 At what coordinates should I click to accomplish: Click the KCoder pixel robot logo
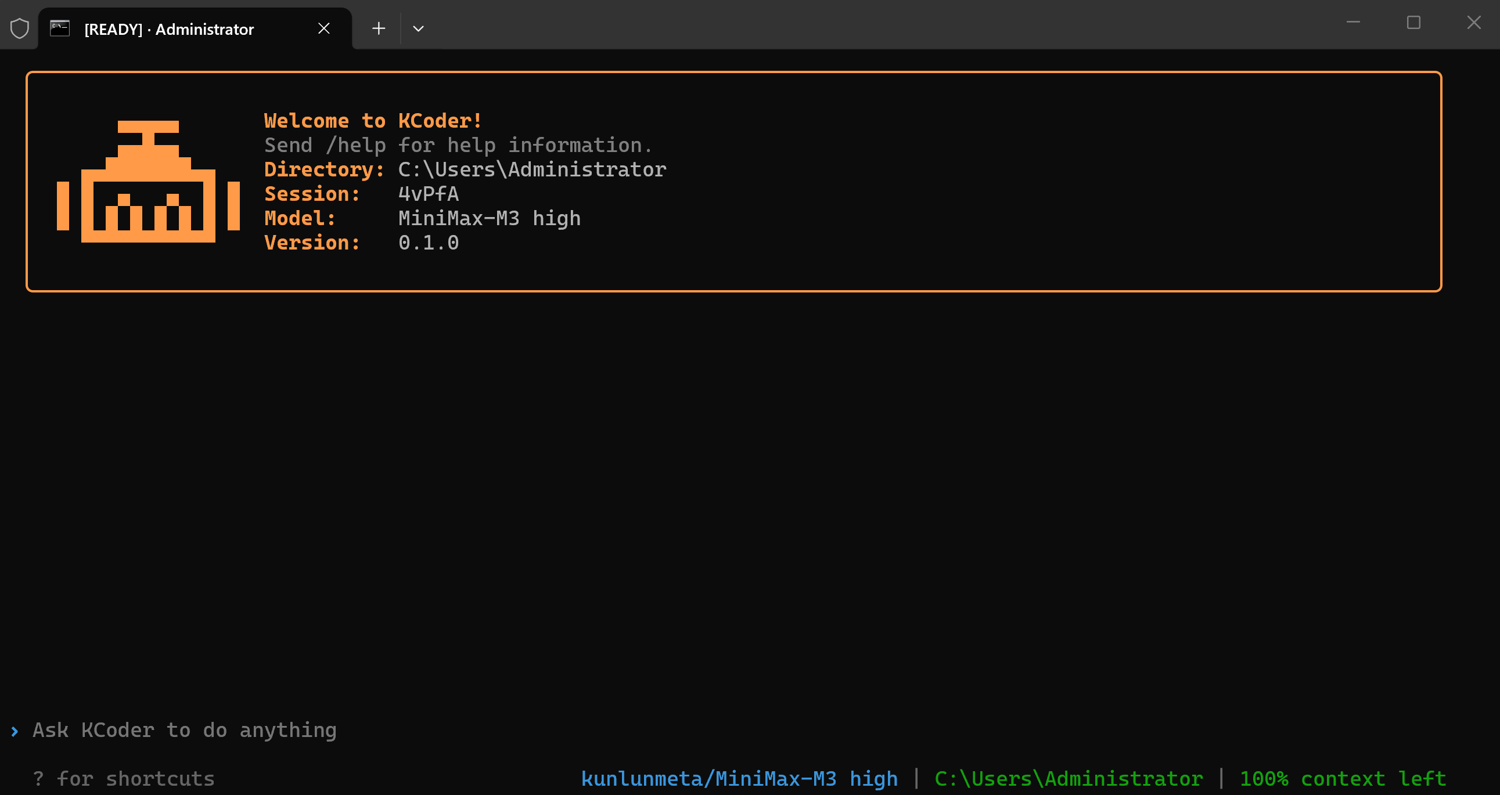[x=148, y=182]
